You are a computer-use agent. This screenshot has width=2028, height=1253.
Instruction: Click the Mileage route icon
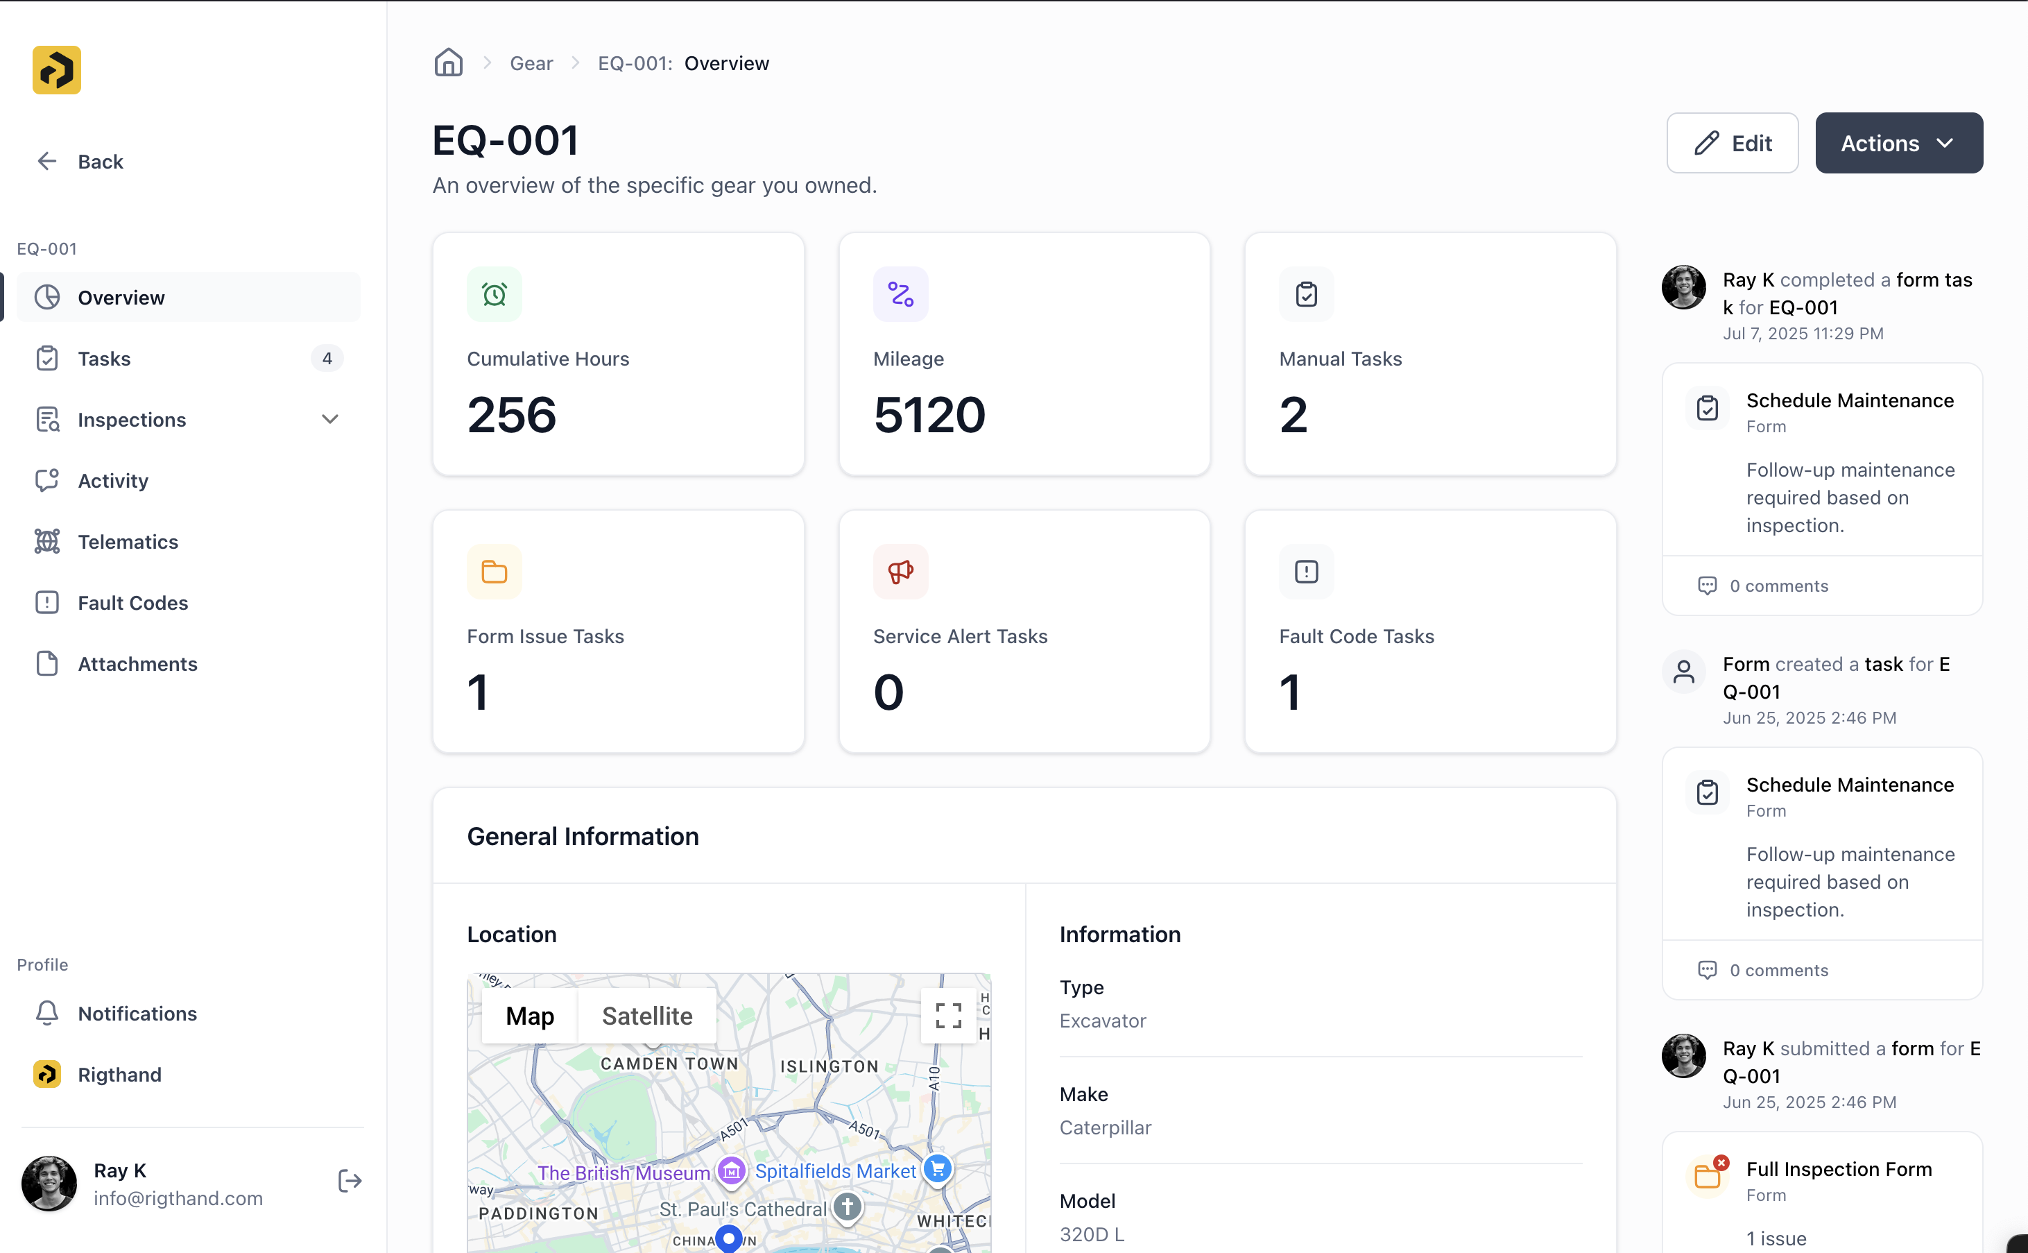coord(900,293)
